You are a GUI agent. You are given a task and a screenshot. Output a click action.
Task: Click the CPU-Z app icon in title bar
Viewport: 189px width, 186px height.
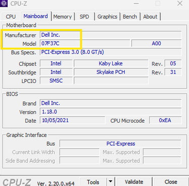point(4,3)
